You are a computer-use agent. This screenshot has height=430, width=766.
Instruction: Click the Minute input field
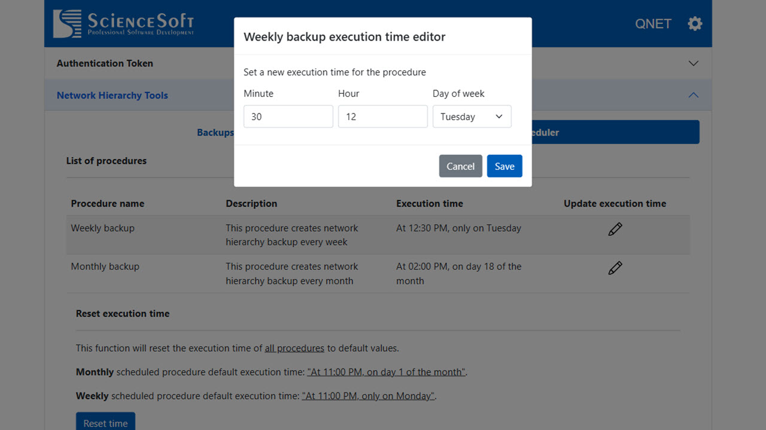coord(288,116)
